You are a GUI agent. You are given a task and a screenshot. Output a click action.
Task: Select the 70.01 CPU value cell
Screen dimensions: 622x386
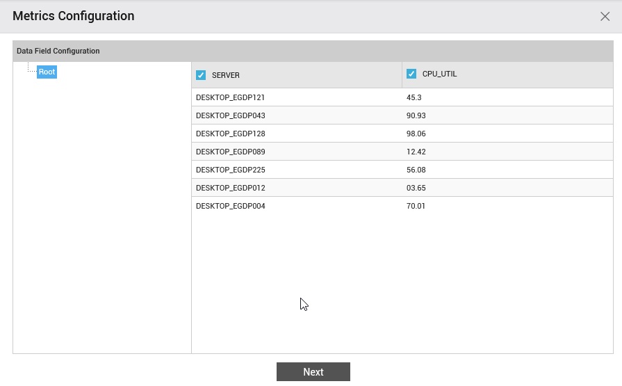point(507,206)
